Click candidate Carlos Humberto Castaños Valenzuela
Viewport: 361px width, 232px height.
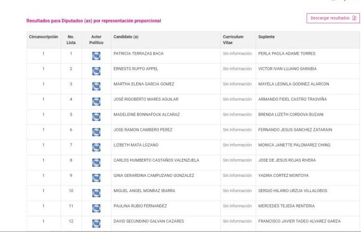pyautogui.click(x=156, y=160)
